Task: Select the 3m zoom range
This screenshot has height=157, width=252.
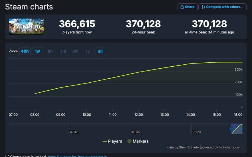Action: coord(63,51)
